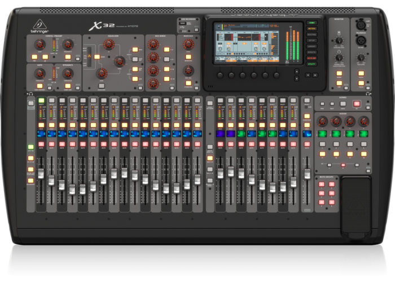Toggle the 48V phantom power button

[x=34, y=57]
